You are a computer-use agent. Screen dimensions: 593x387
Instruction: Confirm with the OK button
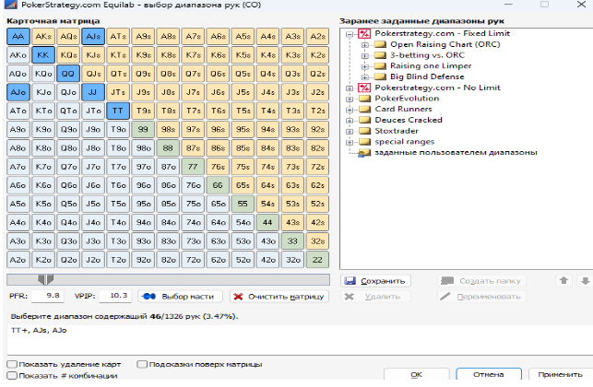click(x=416, y=374)
